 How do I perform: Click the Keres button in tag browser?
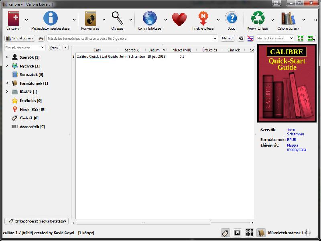(54, 47)
